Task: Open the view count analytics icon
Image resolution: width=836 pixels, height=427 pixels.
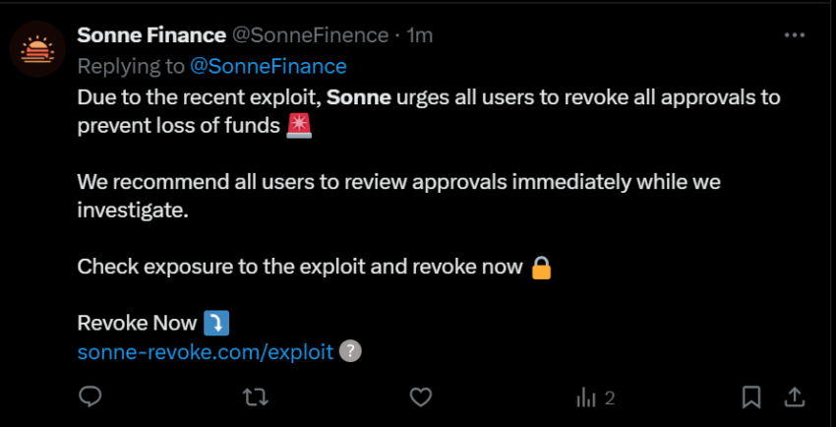Action: click(586, 397)
